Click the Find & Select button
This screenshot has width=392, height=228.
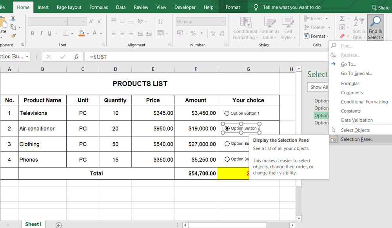point(375,27)
